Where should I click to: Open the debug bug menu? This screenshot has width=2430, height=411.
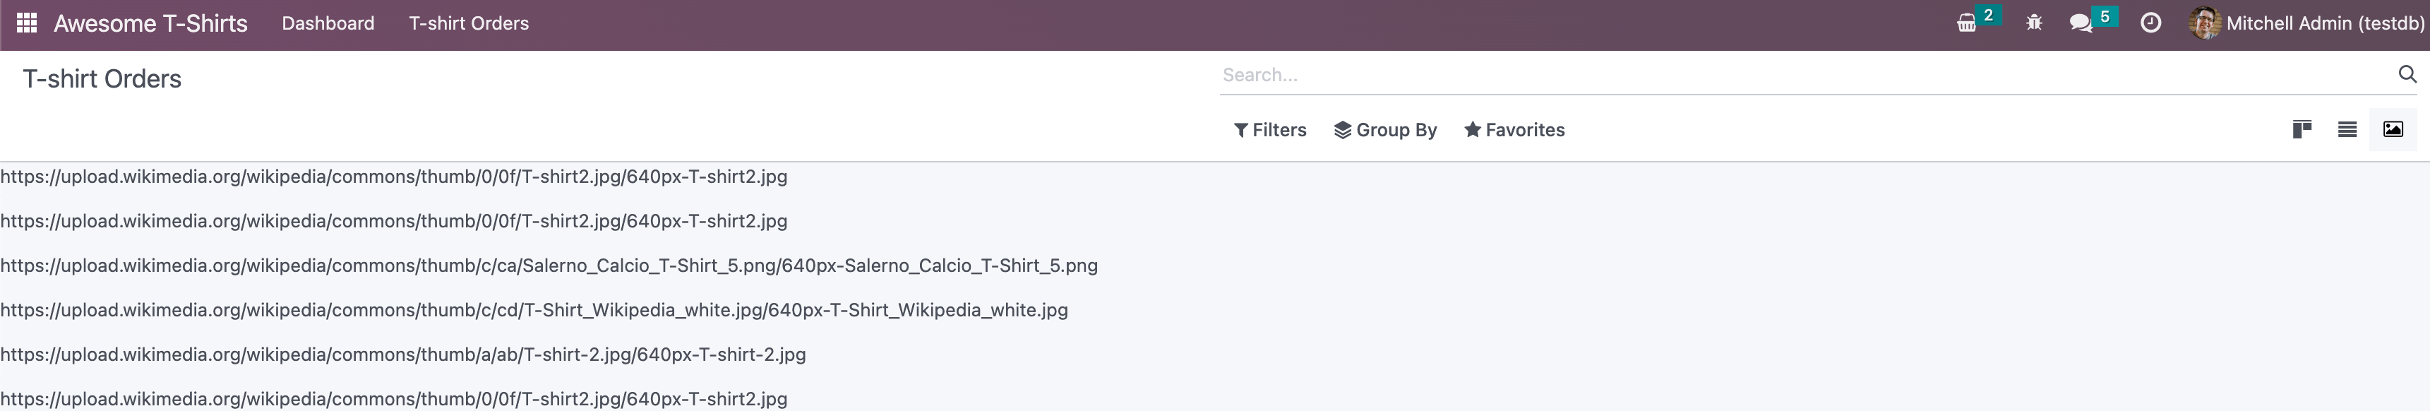(2034, 23)
